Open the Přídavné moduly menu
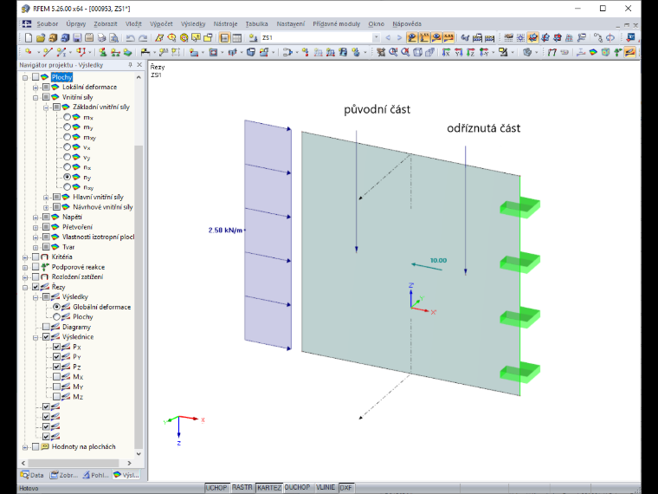The image size is (658, 494). [x=337, y=24]
